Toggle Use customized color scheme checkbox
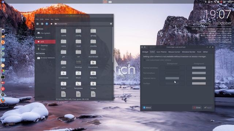 (x=144, y=60)
